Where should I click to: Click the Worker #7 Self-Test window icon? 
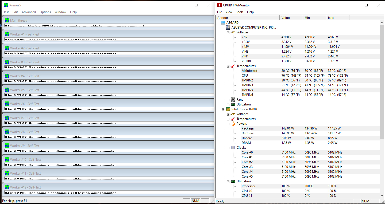coord(7,118)
